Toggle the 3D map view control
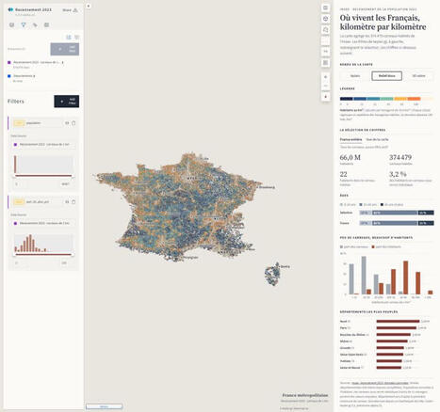The height and width of the screenshot is (412, 440). 326,19
